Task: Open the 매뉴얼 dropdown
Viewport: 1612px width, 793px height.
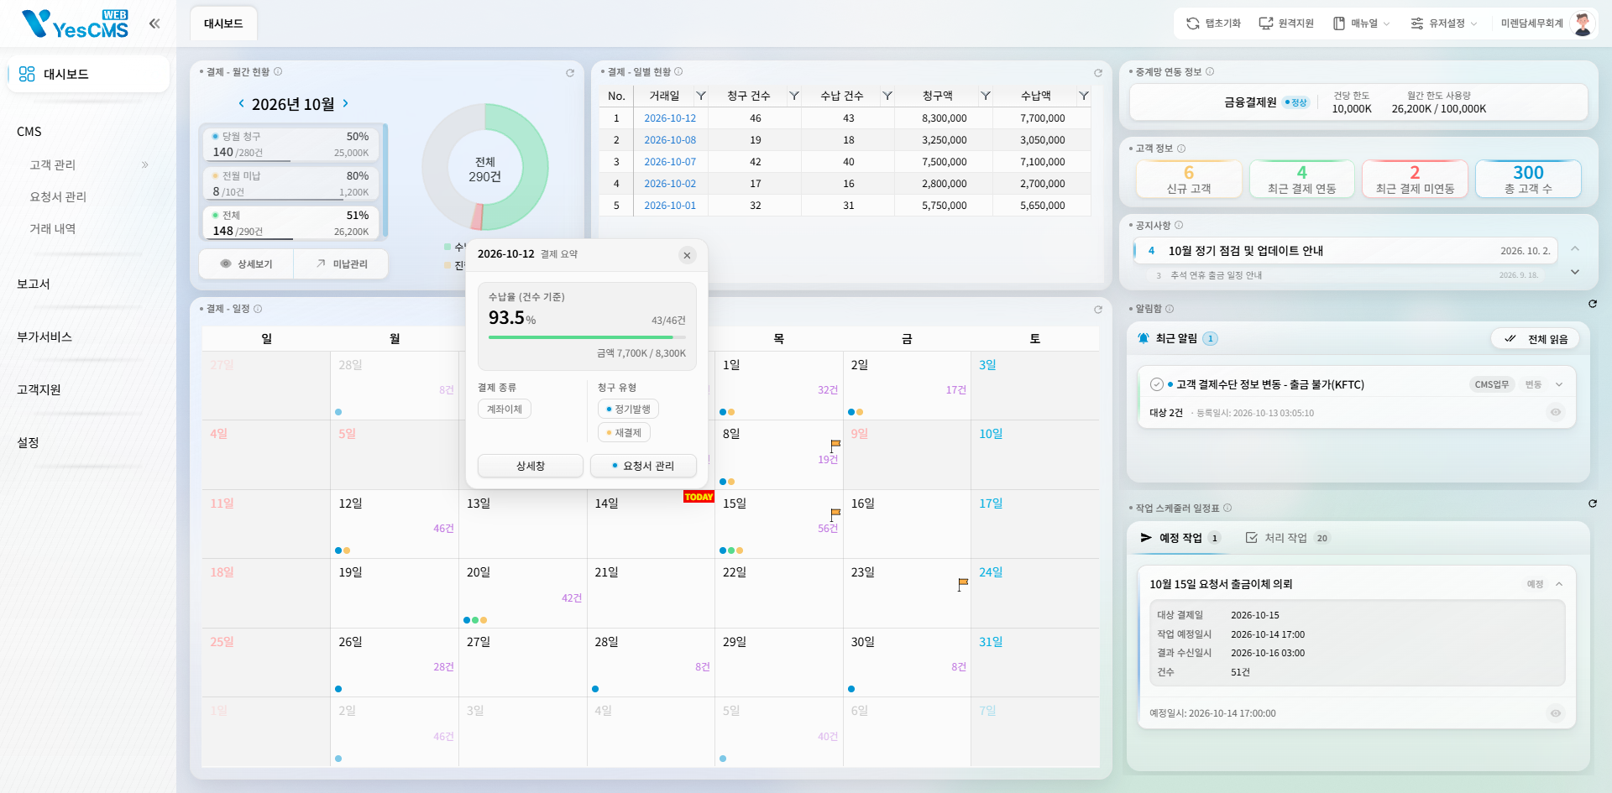Action: click(x=1362, y=23)
